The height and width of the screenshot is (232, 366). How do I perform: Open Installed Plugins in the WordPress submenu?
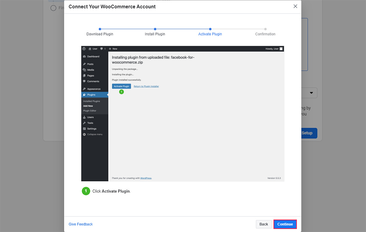coord(91,101)
